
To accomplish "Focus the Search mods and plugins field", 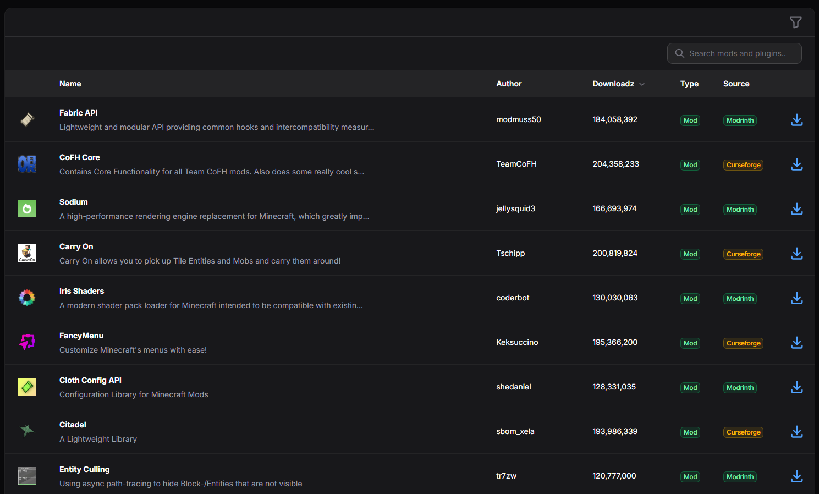I will (x=734, y=53).
